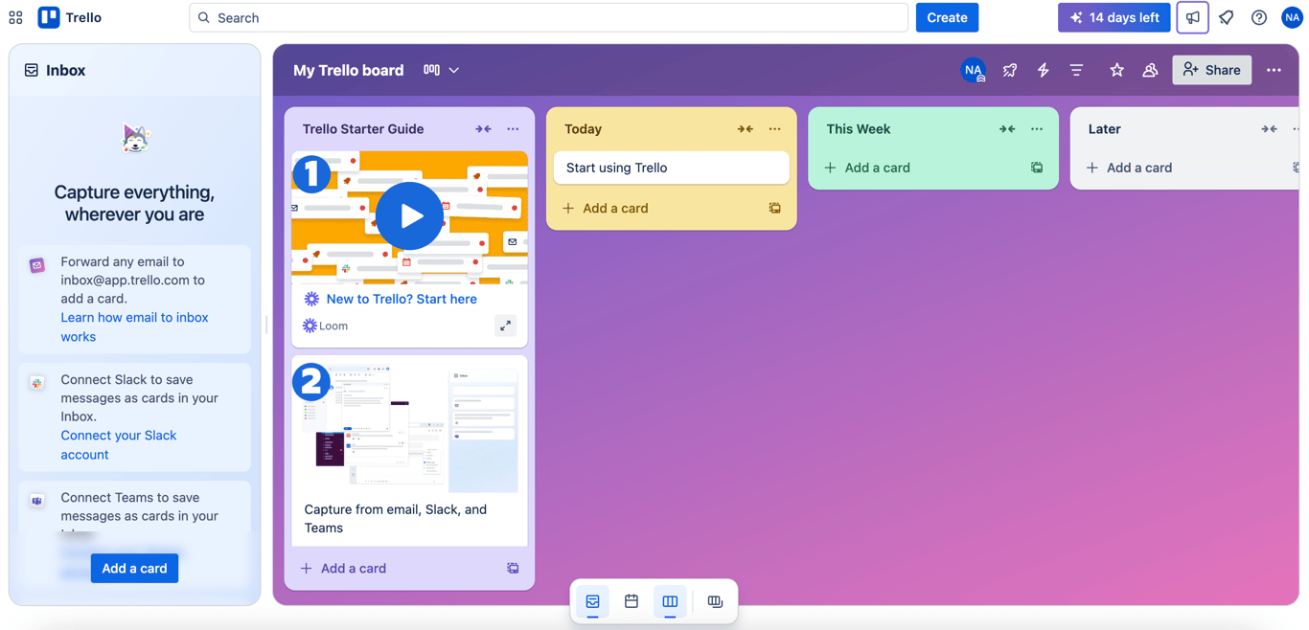Click the megaphone feedback icon near trial badge
The height and width of the screenshot is (630, 1309).
tap(1192, 17)
